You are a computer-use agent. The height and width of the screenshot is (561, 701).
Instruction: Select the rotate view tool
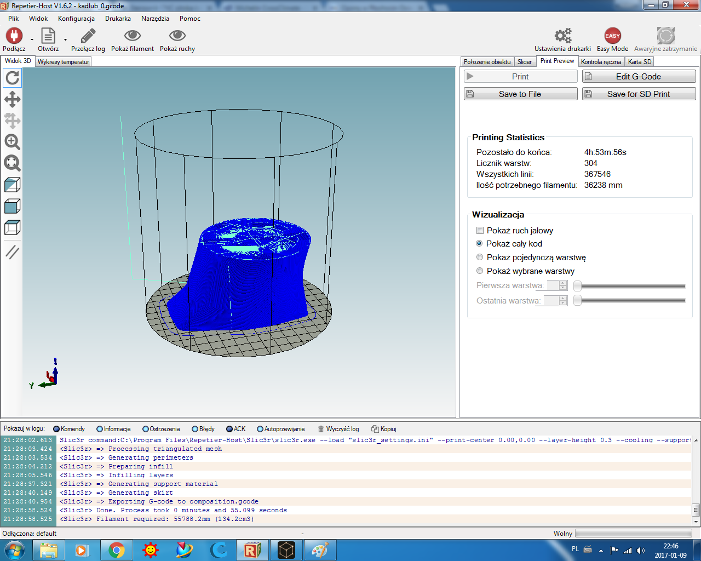coord(12,78)
